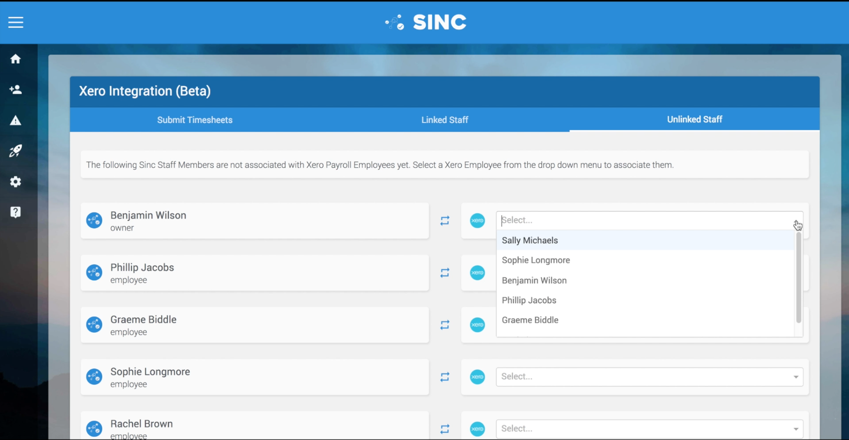
Task: Click Xero logo in Rachel Brown row
Action: coord(477,429)
